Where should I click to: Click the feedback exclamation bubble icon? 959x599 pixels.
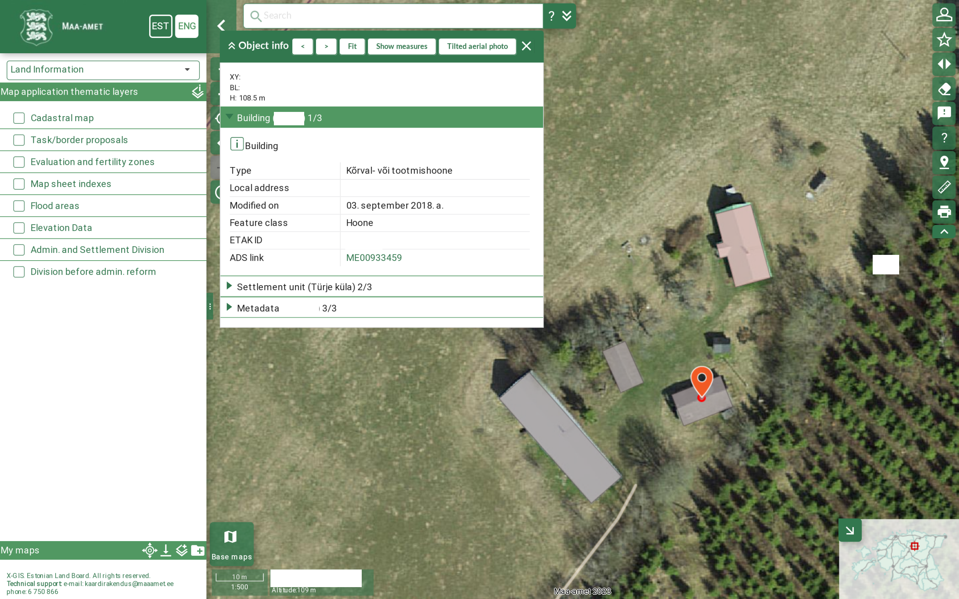[944, 113]
